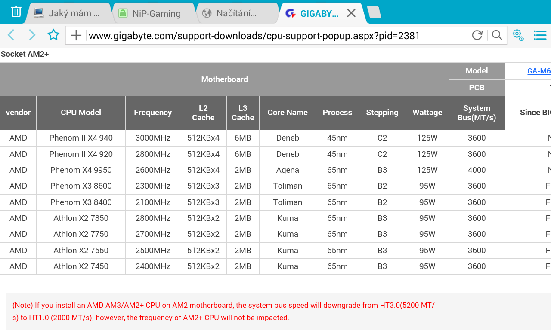Select the Phenom X3 8600 cell
The height and width of the screenshot is (330, 551).
[81, 186]
